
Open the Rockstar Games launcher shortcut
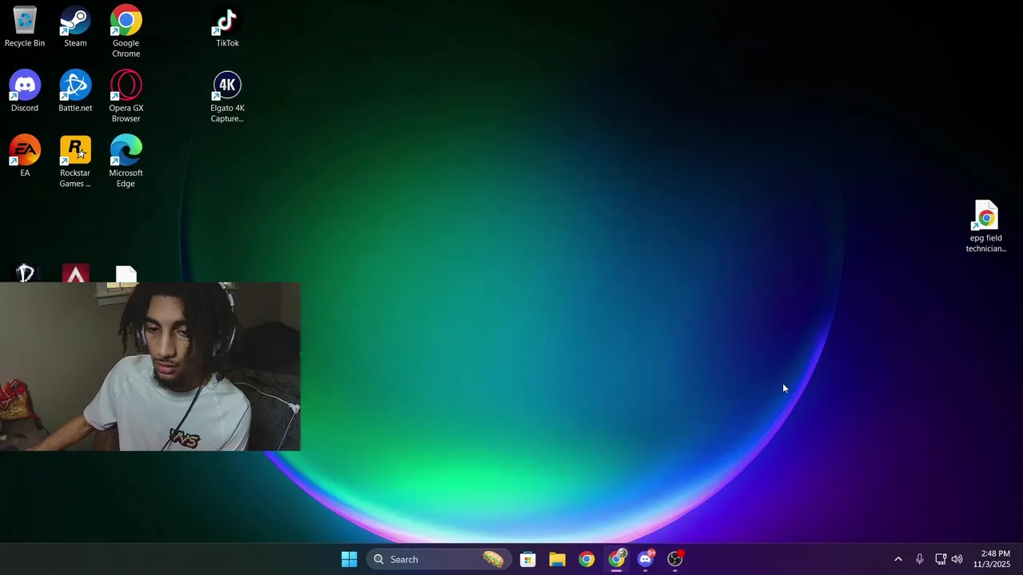point(75,161)
